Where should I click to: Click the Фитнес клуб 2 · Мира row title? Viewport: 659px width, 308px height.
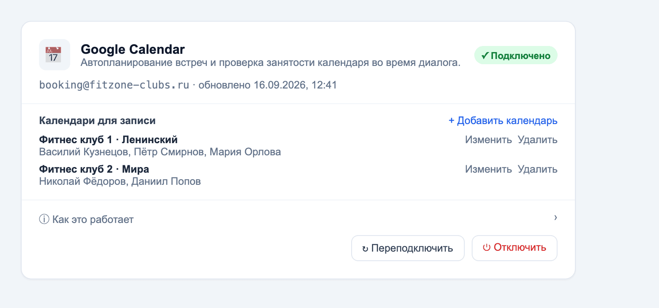point(94,169)
